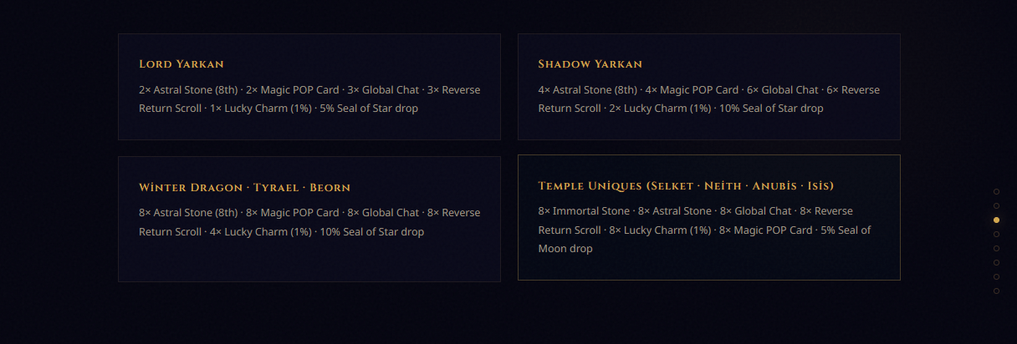
Task: Click the '8× Immortal Stone' reward text
Action: [x=584, y=211]
